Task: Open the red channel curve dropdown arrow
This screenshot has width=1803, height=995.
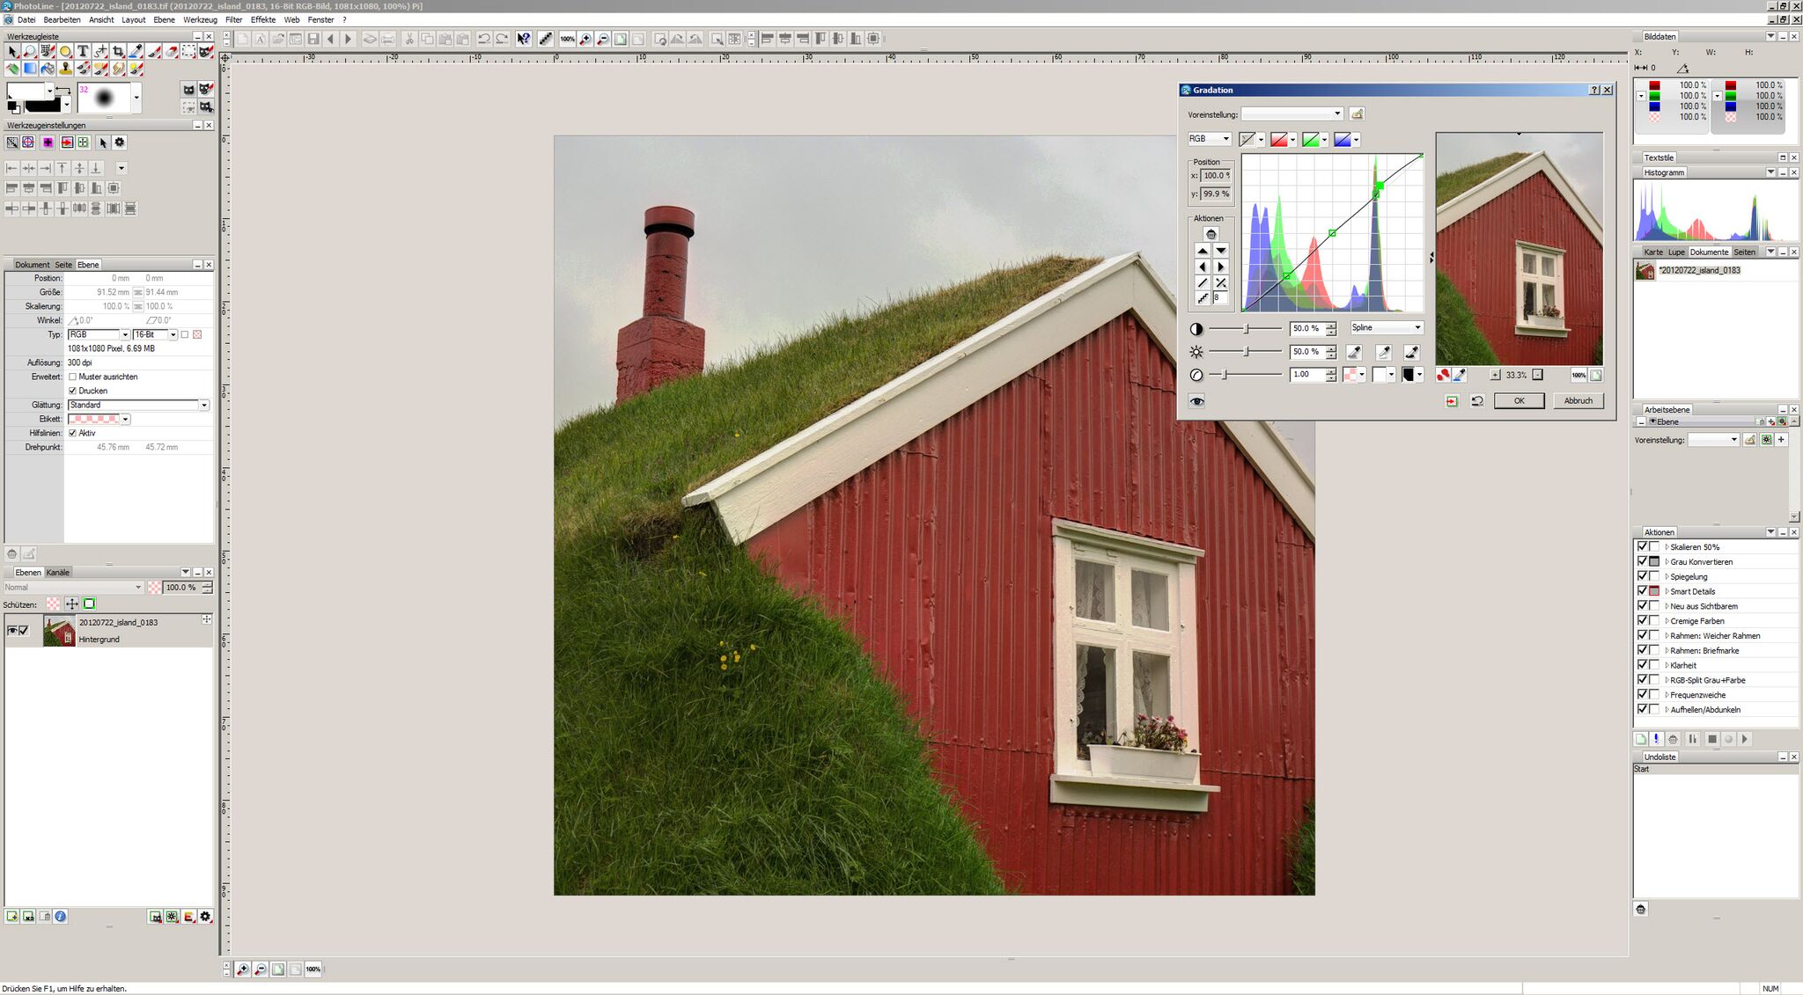Action: pyautogui.click(x=1292, y=140)
